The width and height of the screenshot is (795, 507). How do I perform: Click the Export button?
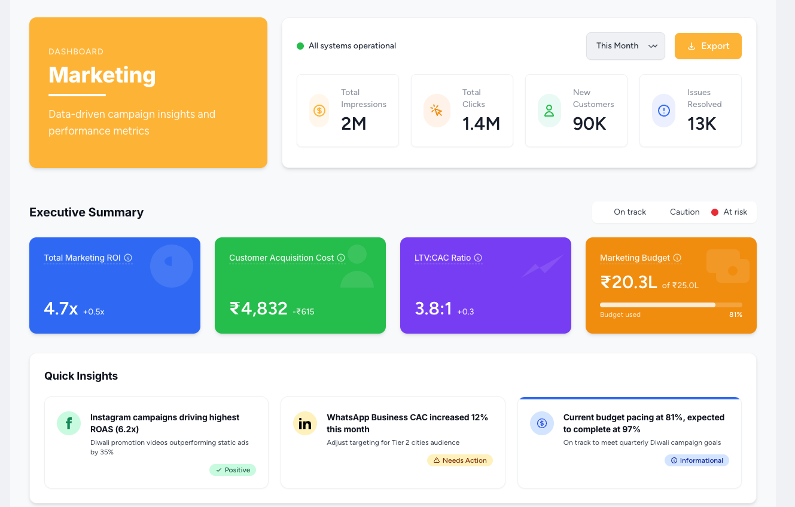(708, 46)
